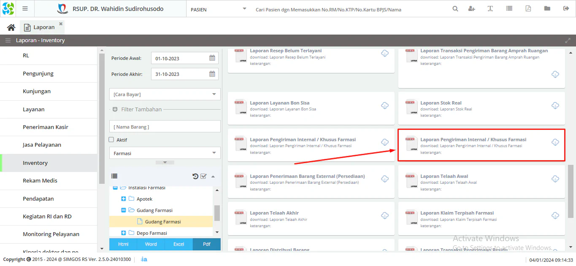Download Laporan Resep Belum Terlayani via cloud icon
576x266 pixels.
click(385, 53)
